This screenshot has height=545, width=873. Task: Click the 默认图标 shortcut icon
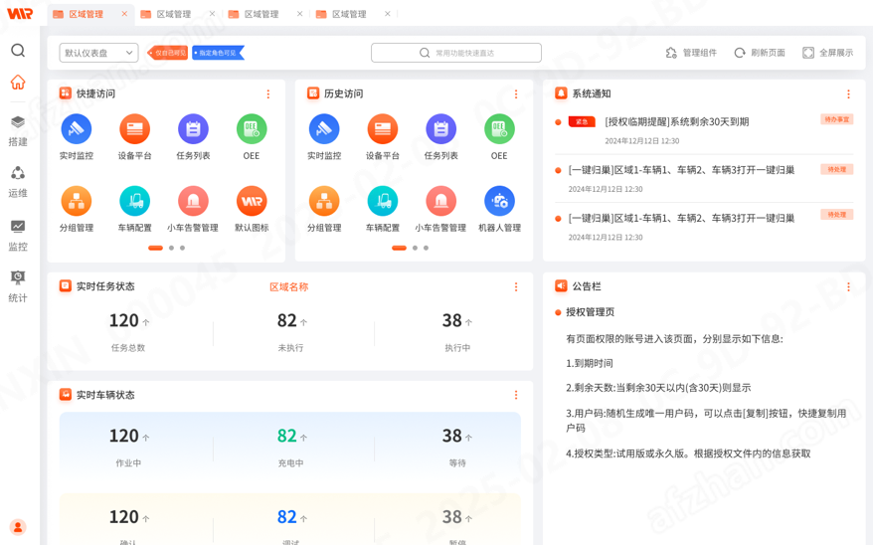coord(252,202)
